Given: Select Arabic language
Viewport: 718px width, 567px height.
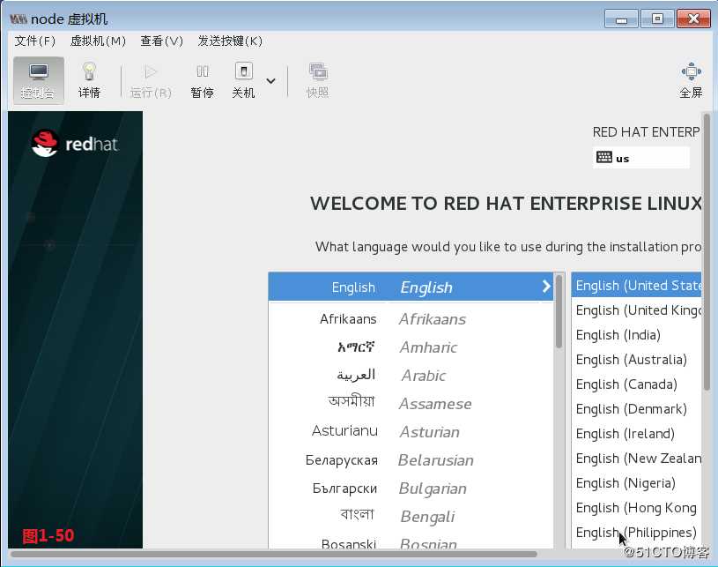Looking at the screenshot, I should click(x=411, y=376).
